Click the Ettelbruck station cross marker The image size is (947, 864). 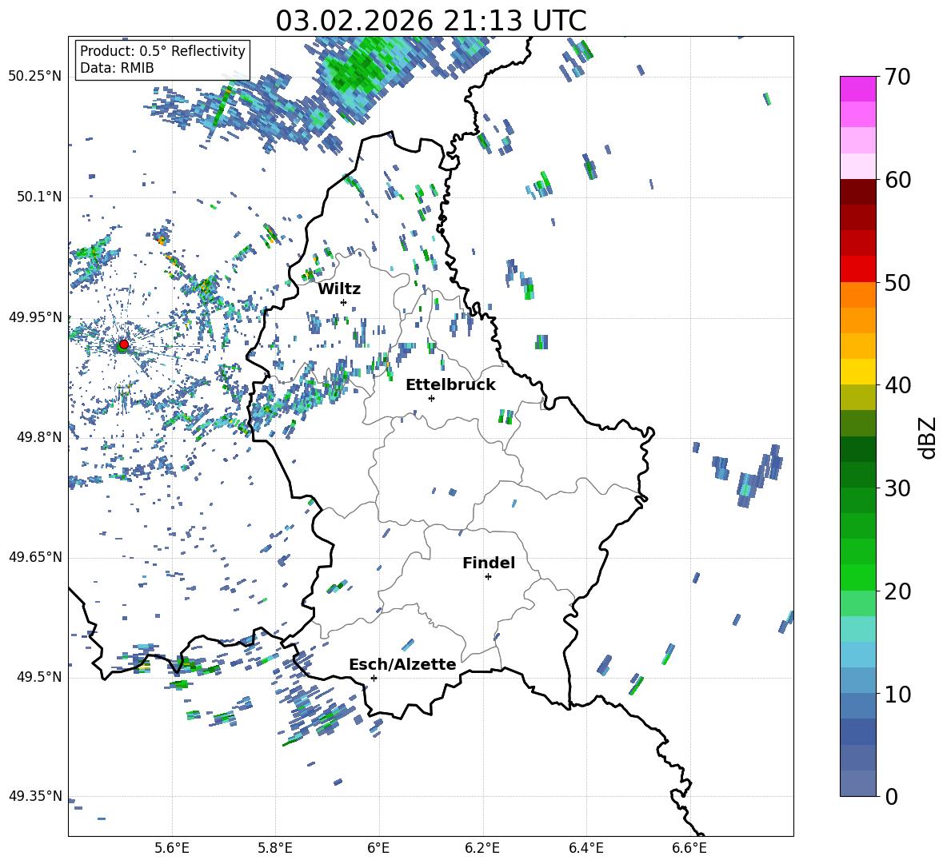pos(431,398)
